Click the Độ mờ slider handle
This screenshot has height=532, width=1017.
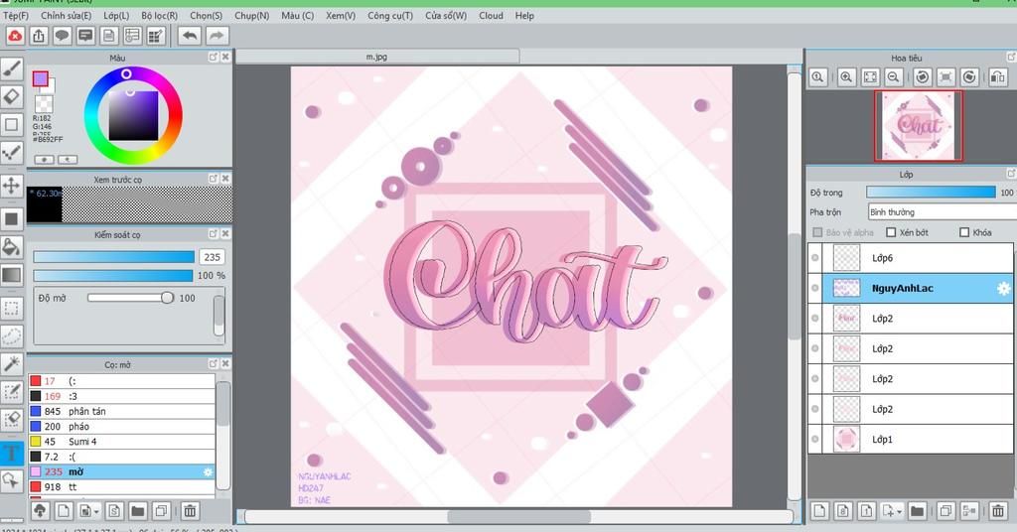coord(167,298)
